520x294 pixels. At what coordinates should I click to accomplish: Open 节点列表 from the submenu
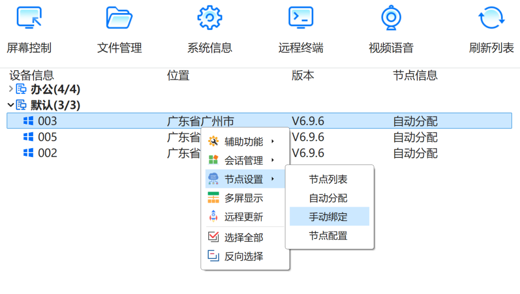329,179
